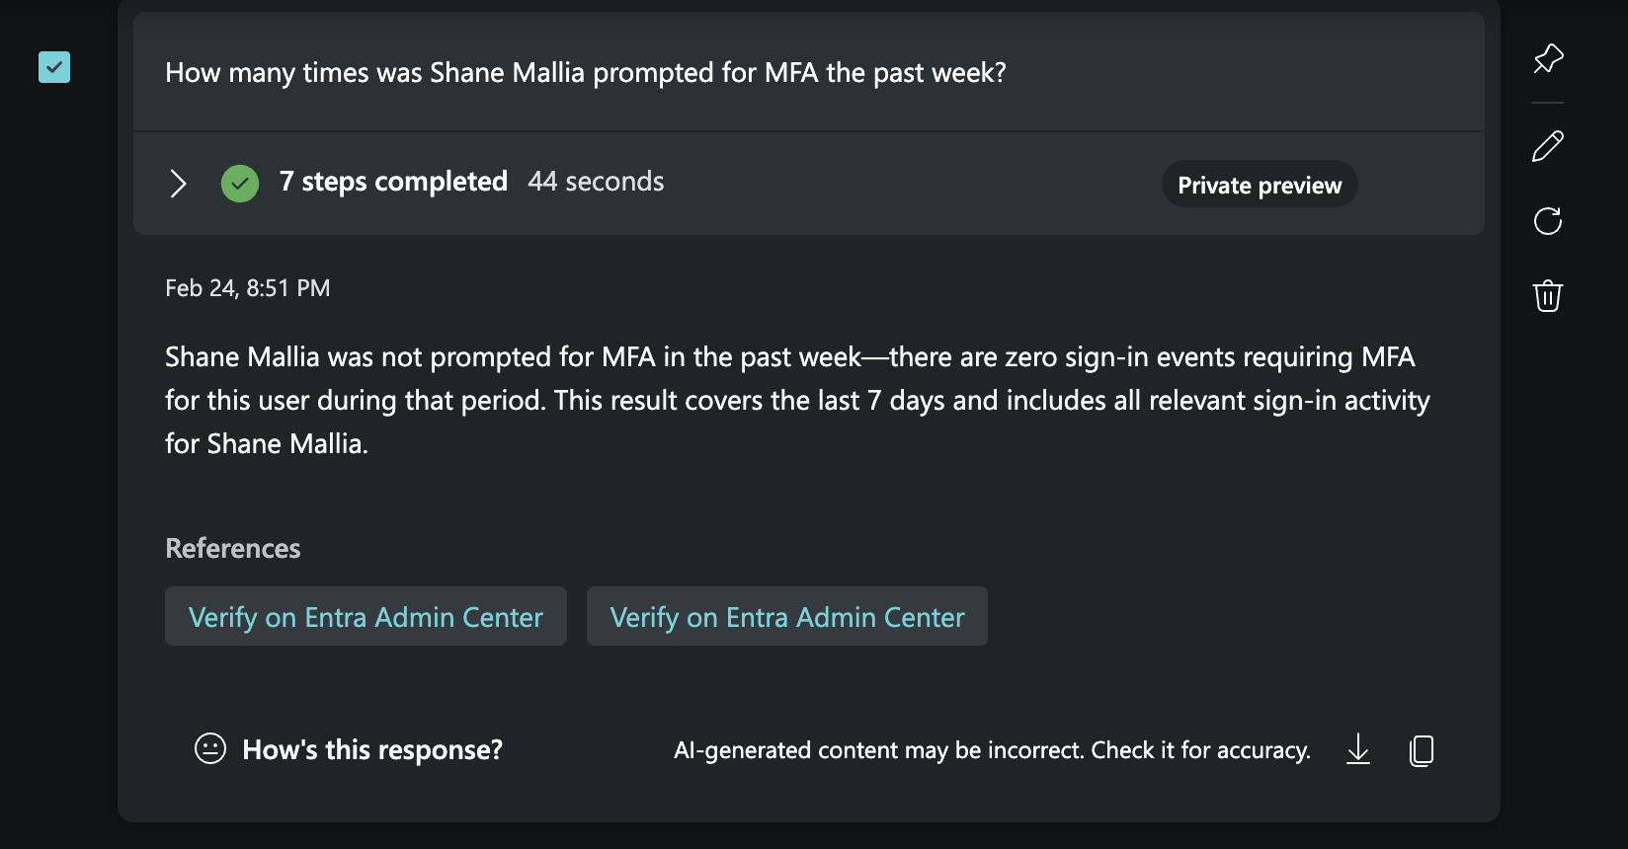Toggle the prompt selection checkbox
This screenshot has width=1628, height=849.
click(54, 67)
